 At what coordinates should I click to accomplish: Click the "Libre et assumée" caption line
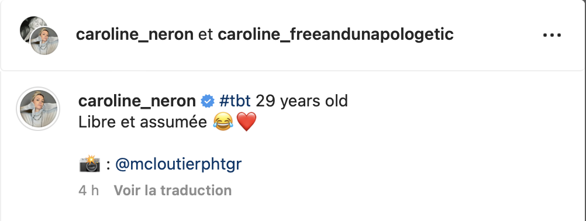pos(143,122)
